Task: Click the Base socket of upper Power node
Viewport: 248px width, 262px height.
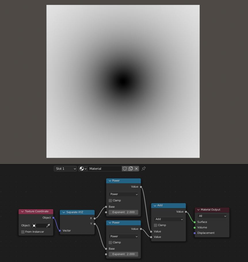Action: pos(106,207)
